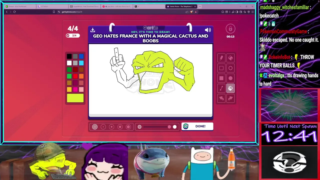Click the Gartic logo above the prompt
Image resolution: width=320 pixels, height=180 pixels.
pyautogui.click(x=150, y=28)
